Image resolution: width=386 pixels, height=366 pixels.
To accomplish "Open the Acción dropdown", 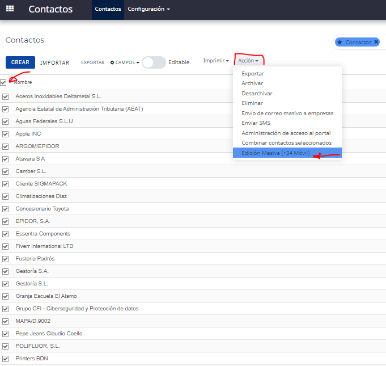I will [x=248, y=61].
